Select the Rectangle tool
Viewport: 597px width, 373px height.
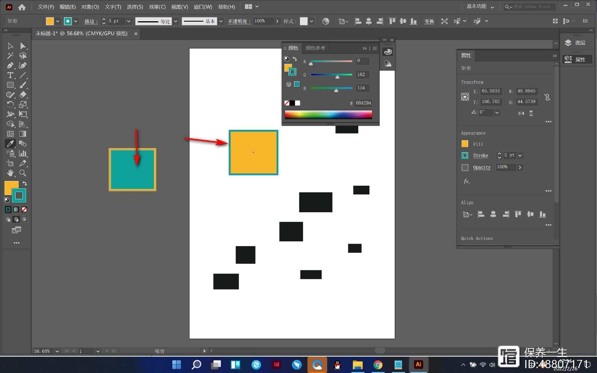[x=10, y=85]
